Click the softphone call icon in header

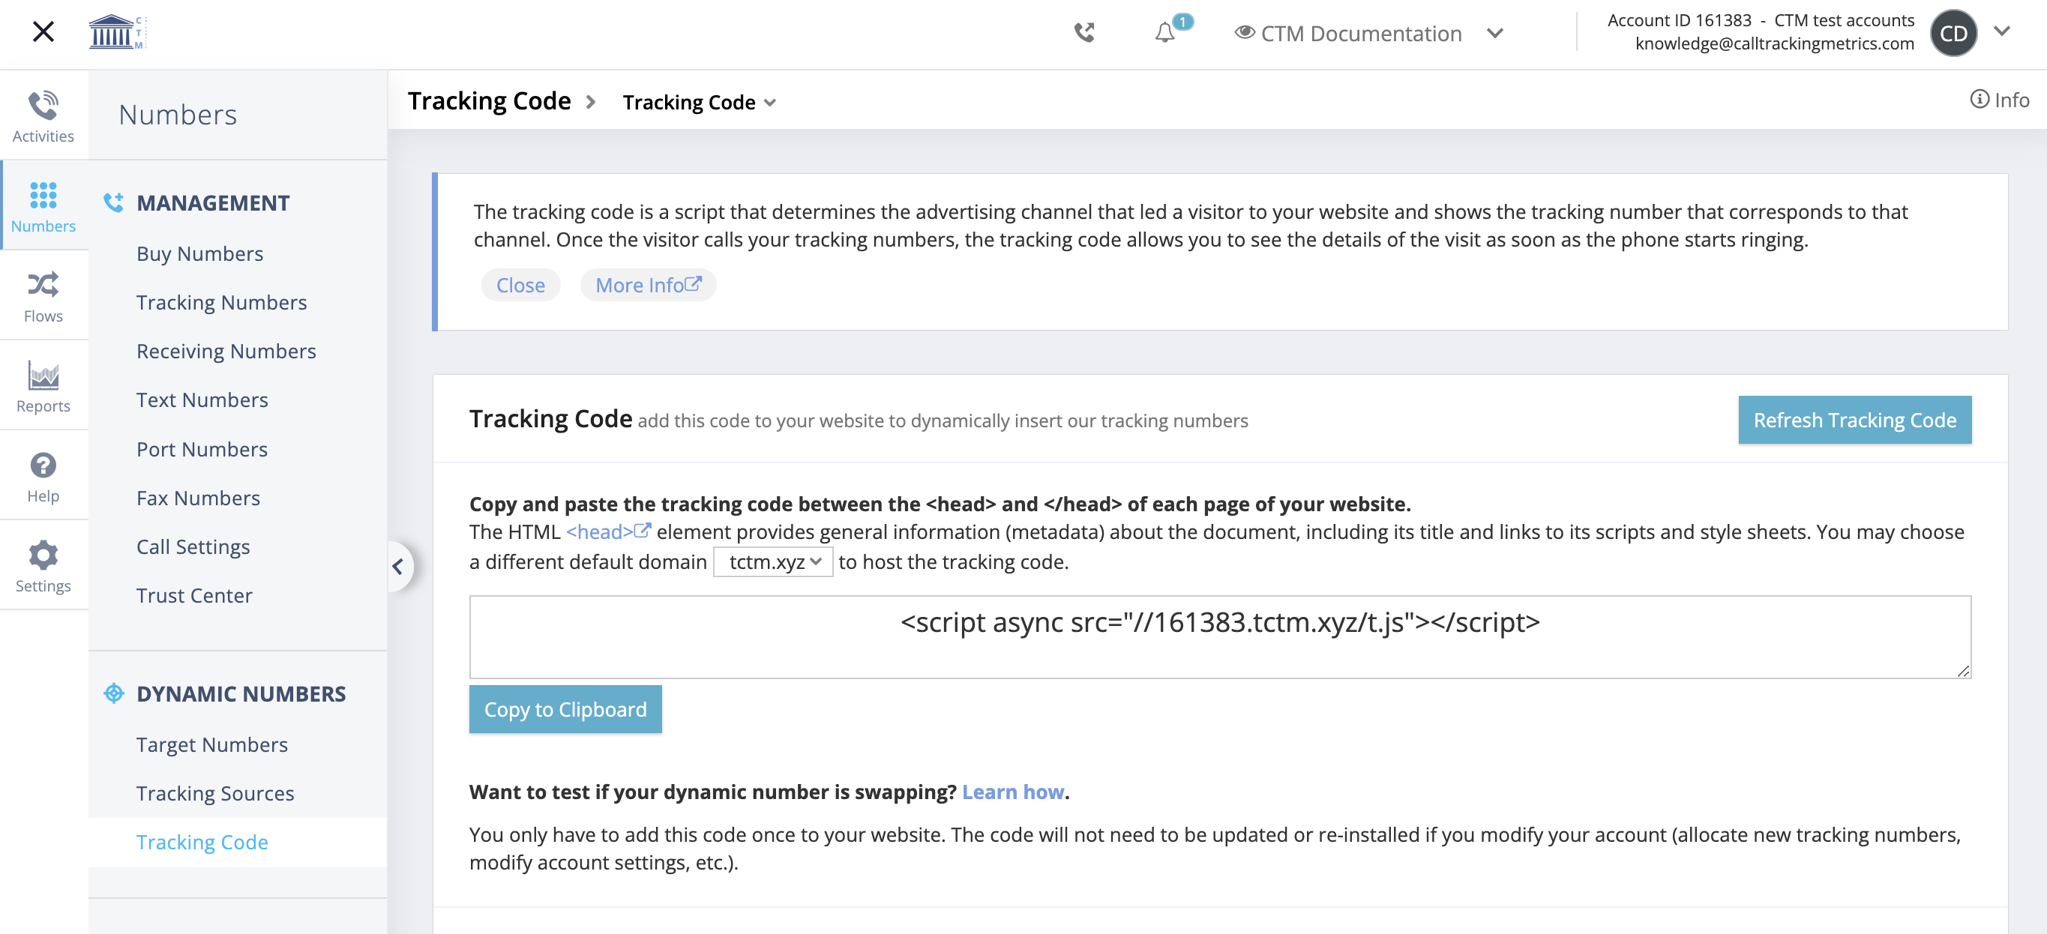pyautogui.click(x=1085, y=32)
